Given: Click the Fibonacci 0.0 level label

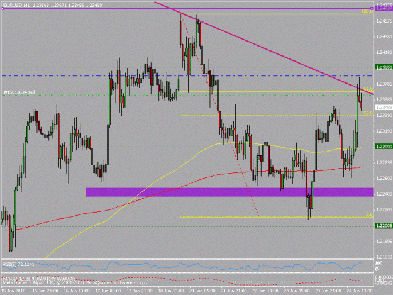Looking at the screenshot, I should coord(370,214).
